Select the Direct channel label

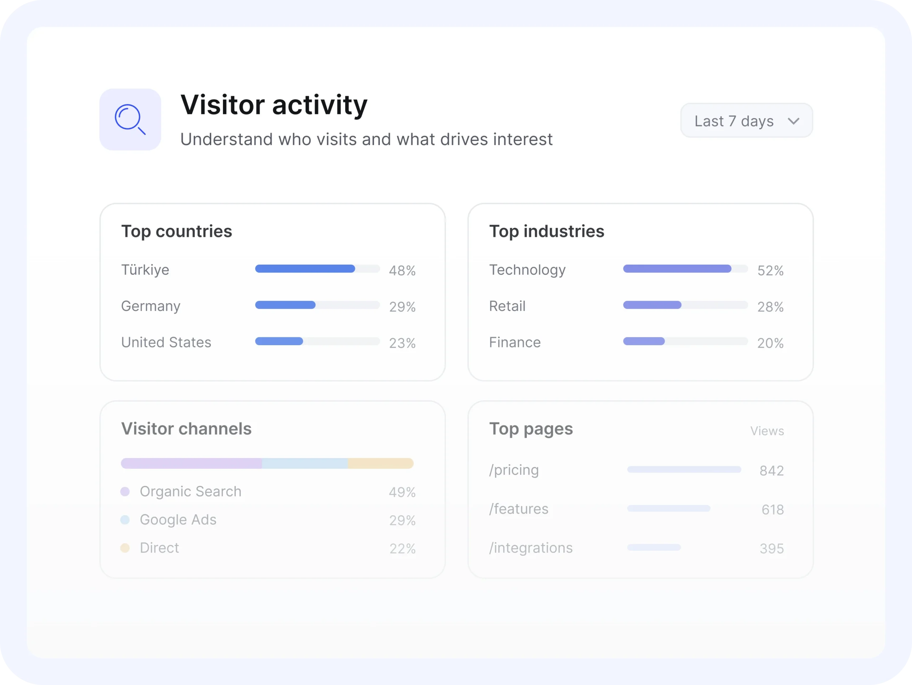coord(160,548)
